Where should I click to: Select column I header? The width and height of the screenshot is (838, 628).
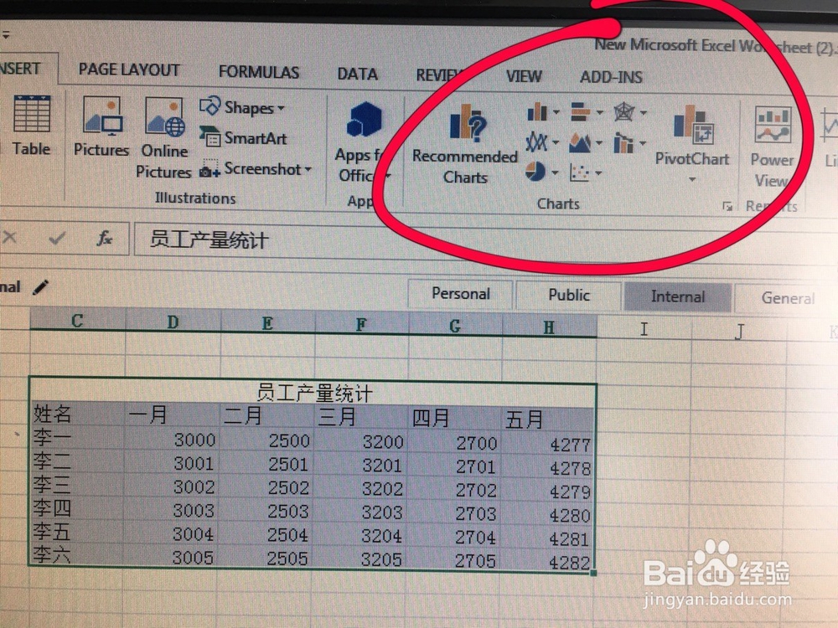pyautogui.click(x=644, y=329)
